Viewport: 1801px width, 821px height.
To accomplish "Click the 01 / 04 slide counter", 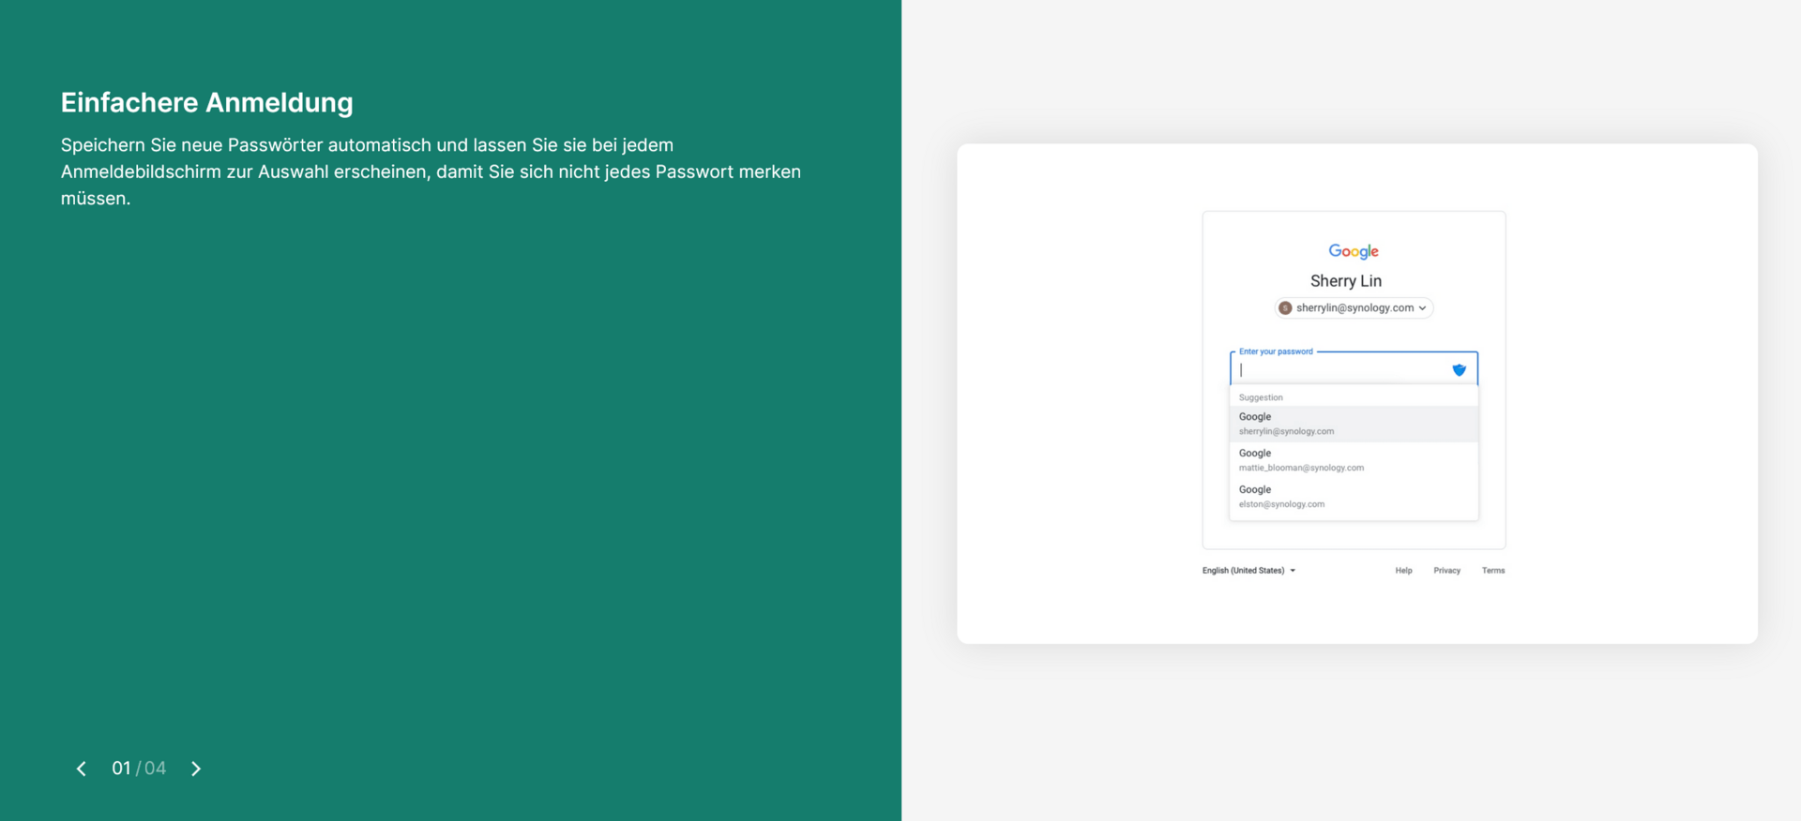I will (x=139, y=769).
